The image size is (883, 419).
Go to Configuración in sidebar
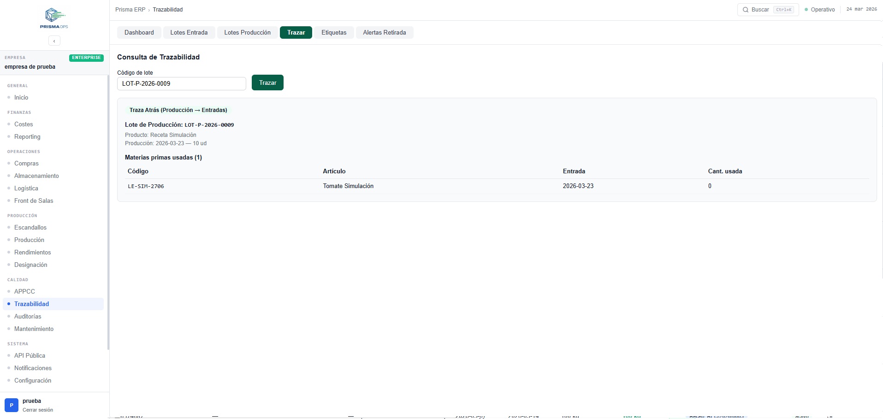[33, 380]
